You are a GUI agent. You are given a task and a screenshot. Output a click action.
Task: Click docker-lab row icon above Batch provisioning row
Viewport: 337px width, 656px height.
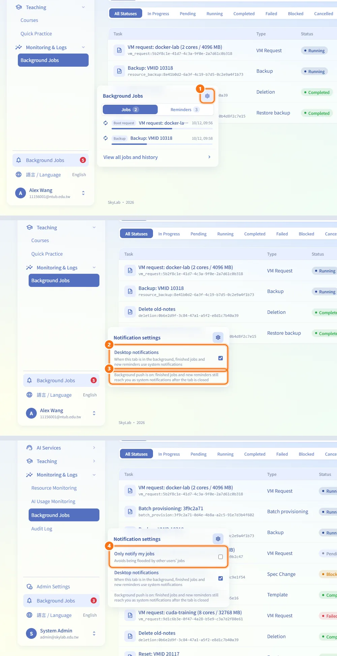(x=130, y=491)
